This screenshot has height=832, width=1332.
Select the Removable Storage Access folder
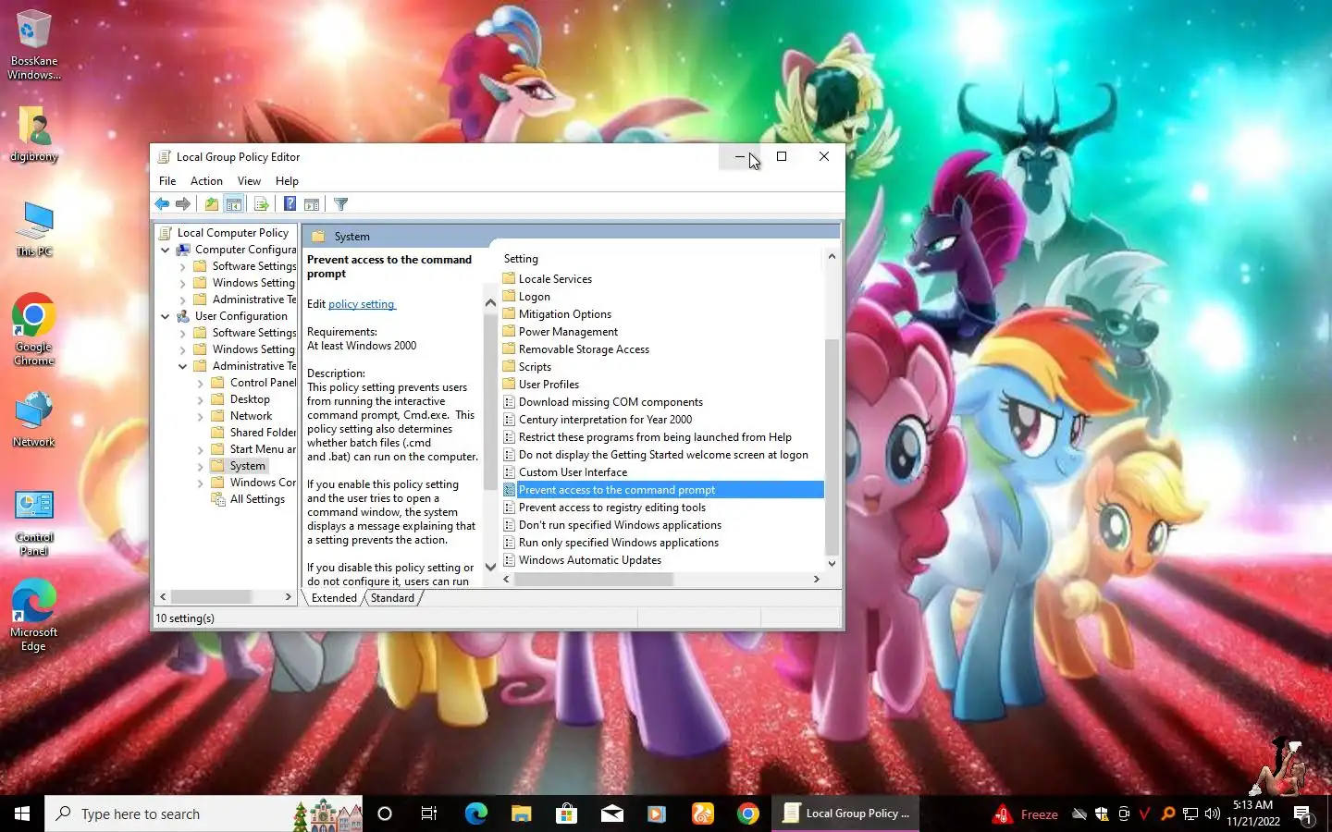point(584,349)
